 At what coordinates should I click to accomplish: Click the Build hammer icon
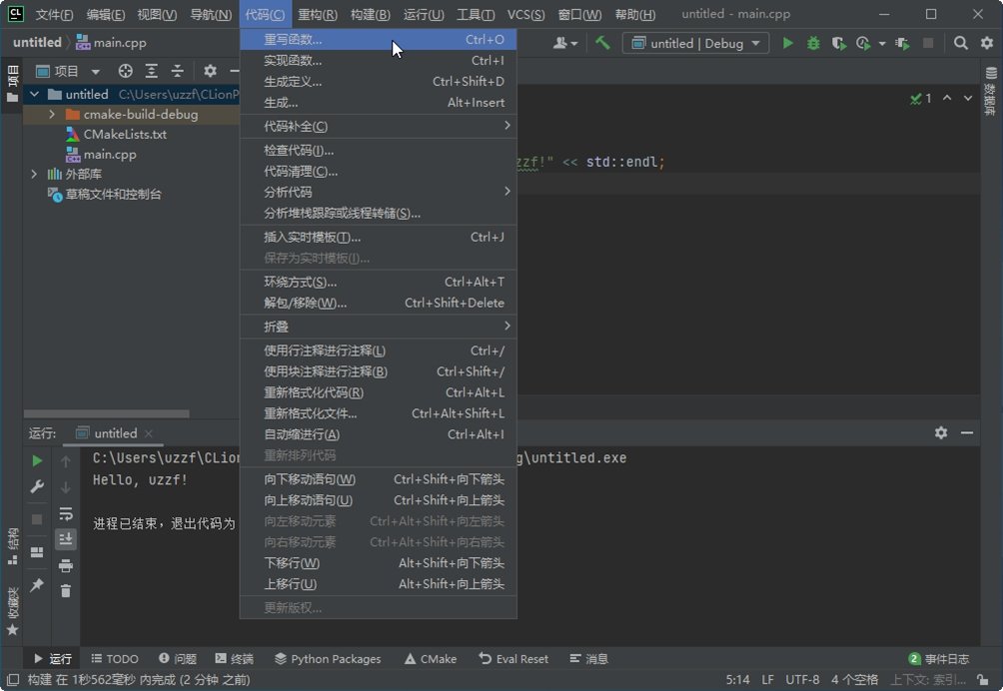[602, 43]
